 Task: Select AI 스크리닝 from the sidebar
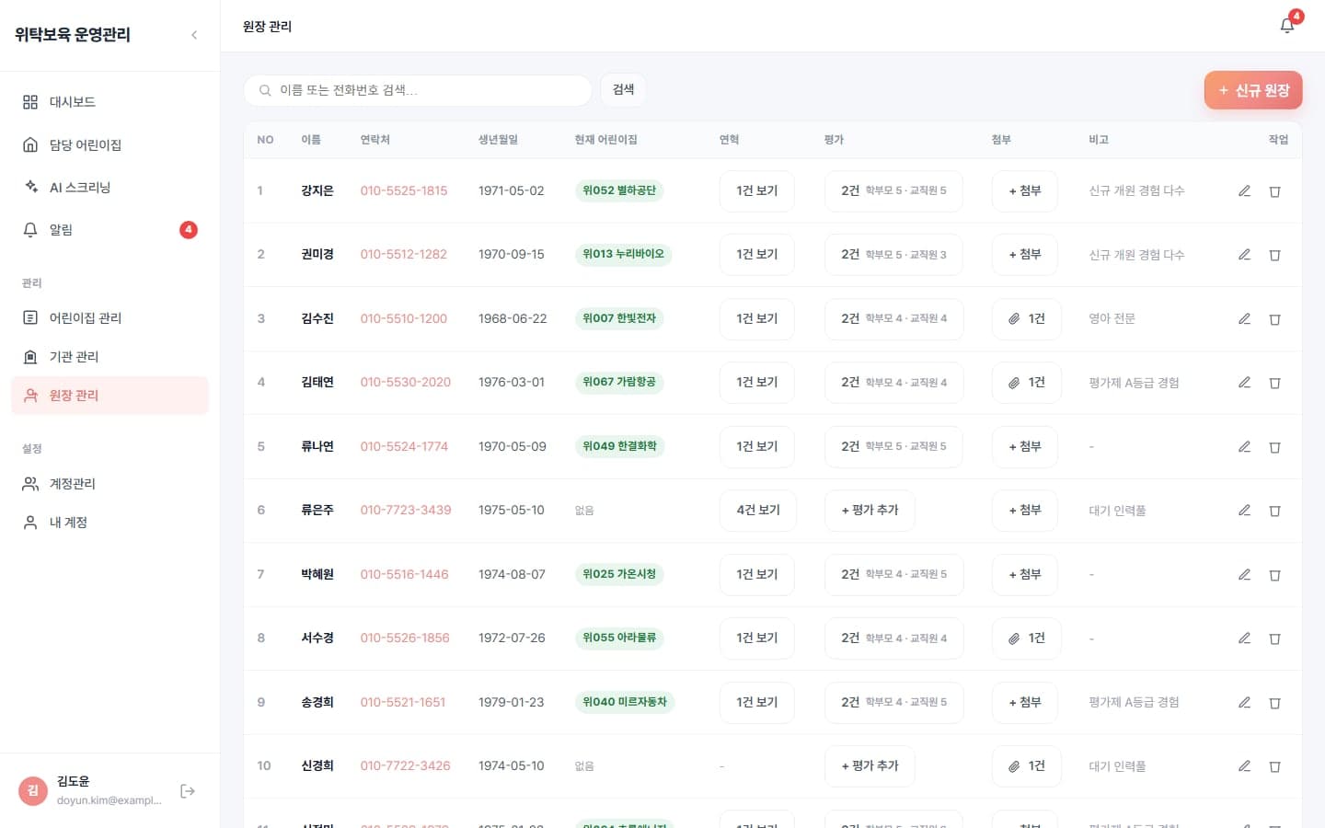109,188
